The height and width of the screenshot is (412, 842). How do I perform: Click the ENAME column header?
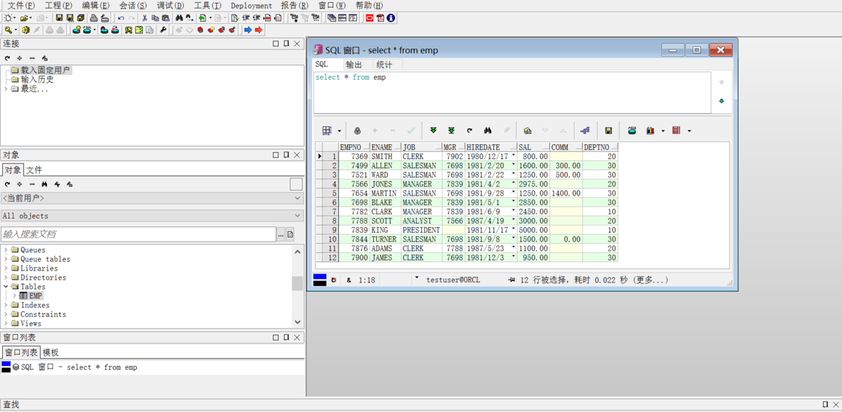pyautogui.click(x=385, y=147)
